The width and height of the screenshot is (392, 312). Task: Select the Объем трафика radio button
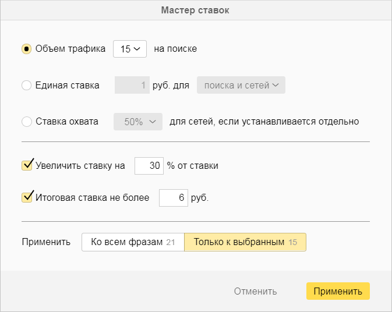(26, 49)
